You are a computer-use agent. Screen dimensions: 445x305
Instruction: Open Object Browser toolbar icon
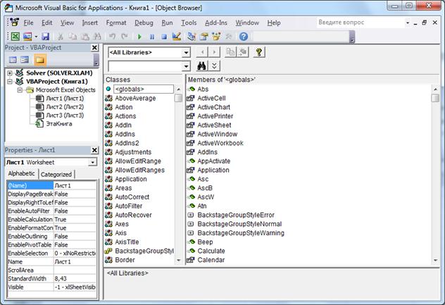pyautogui.click(x=216, y=37)
